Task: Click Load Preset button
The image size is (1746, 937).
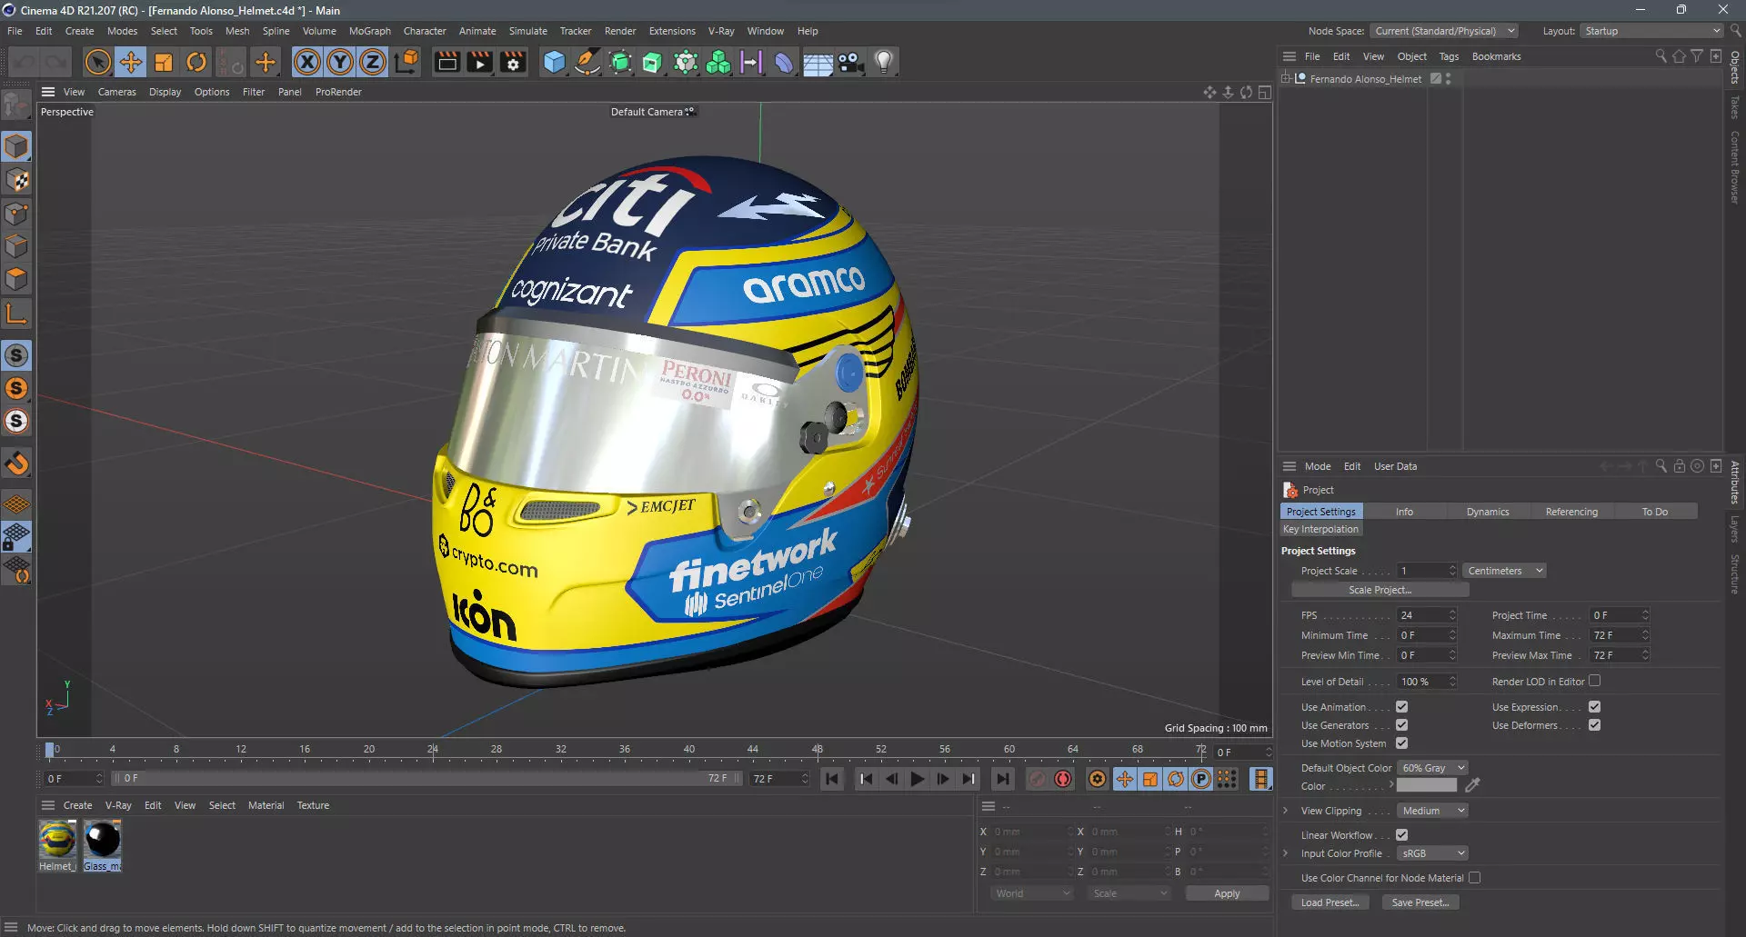Action: pyautogui.click(x=1330, y=902)
